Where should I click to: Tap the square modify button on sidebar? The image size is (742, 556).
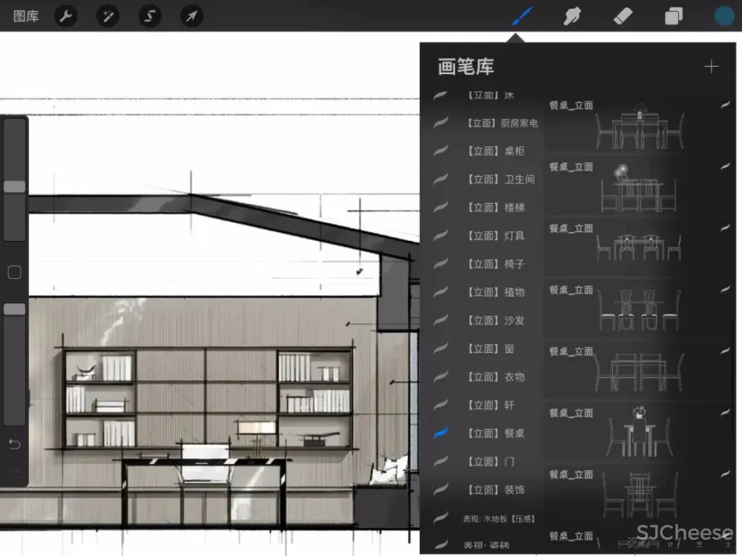pos(14,272)
